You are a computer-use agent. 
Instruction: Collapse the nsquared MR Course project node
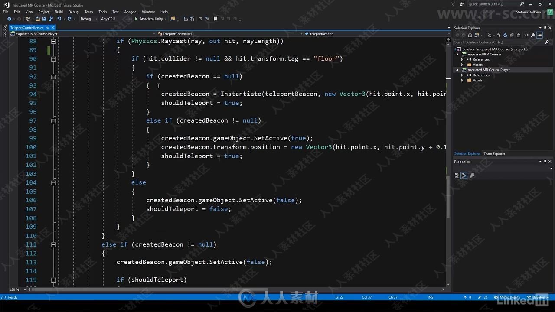pyautogui.click(x=457, y=54)
